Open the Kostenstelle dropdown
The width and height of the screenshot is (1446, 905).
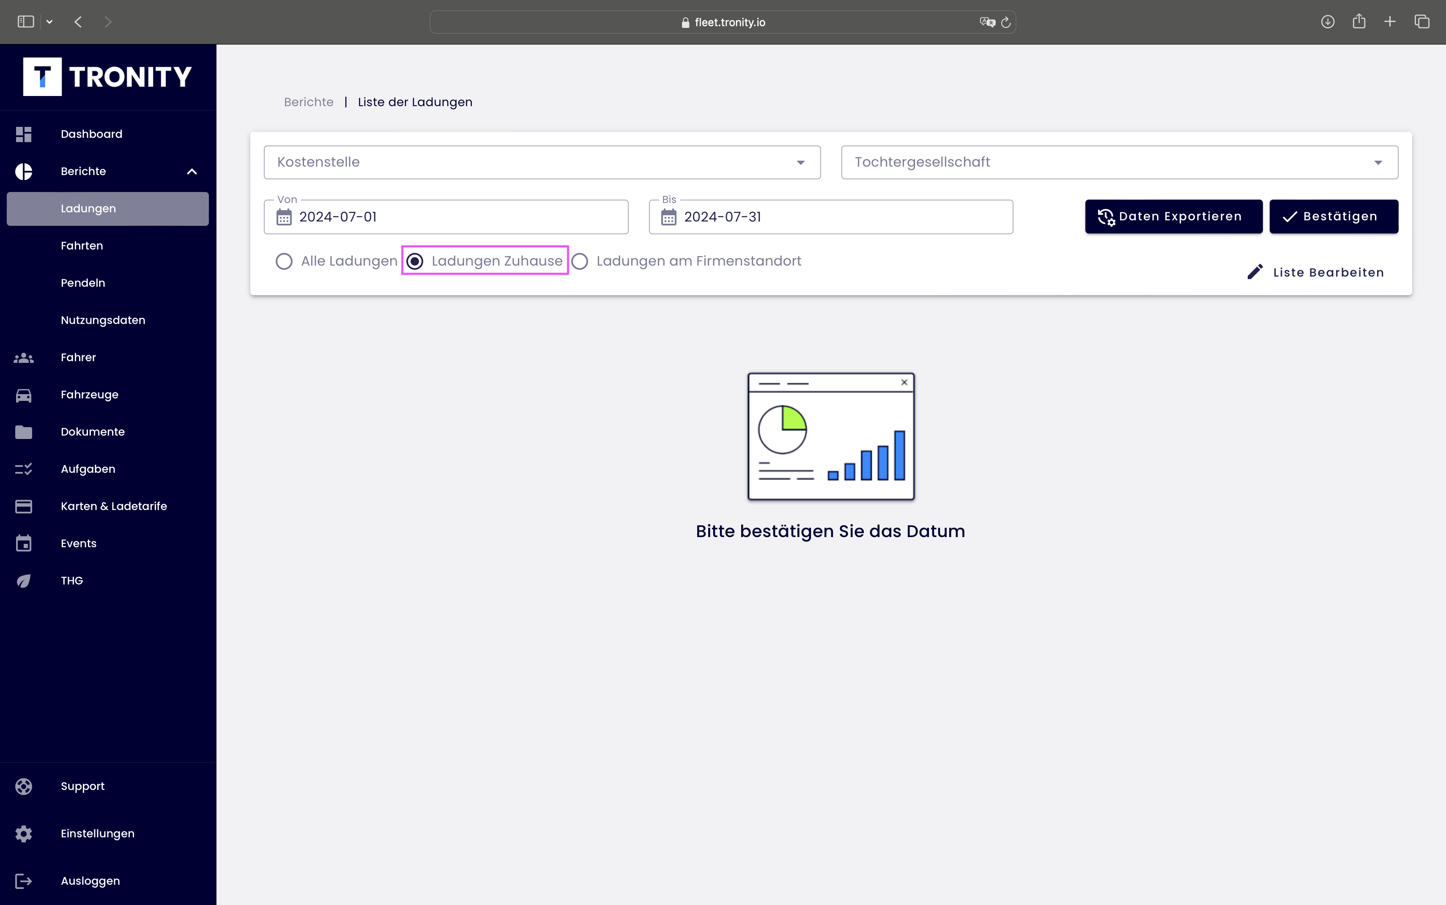(542, 162)
